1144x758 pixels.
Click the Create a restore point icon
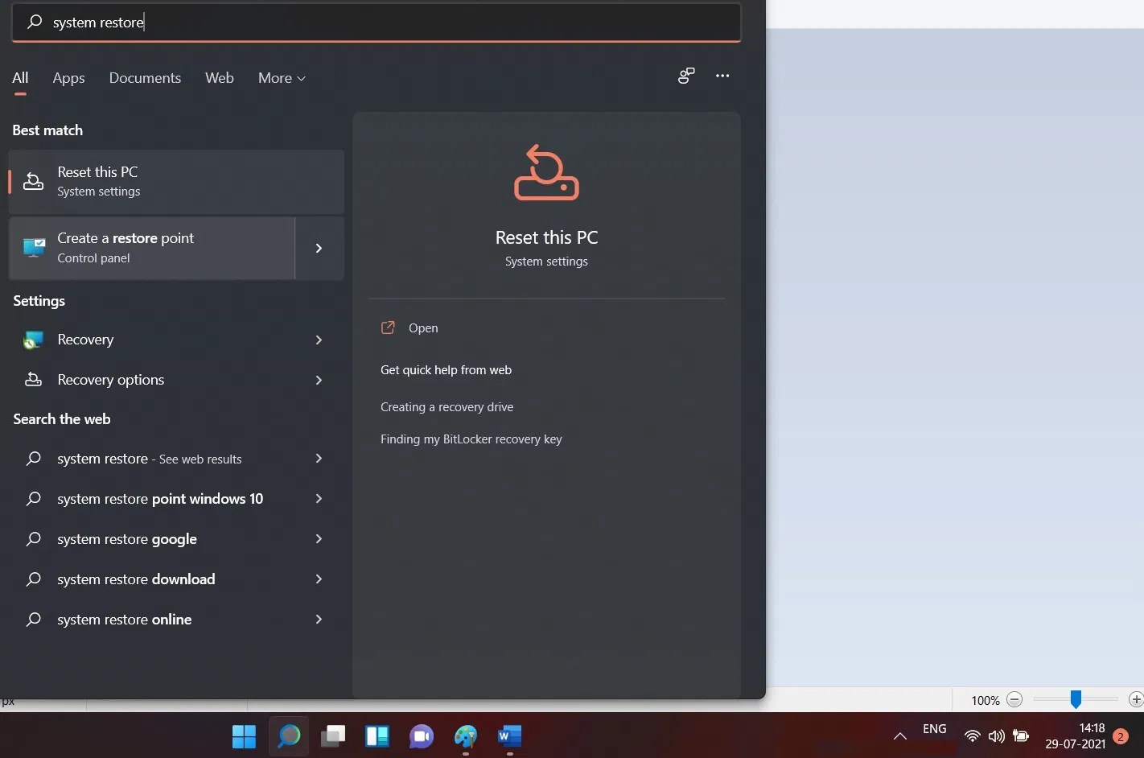click(x=33, y=247)
